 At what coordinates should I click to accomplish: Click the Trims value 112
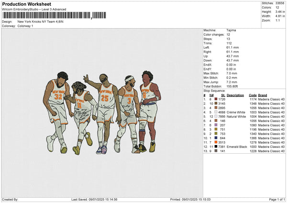[229, 43]
